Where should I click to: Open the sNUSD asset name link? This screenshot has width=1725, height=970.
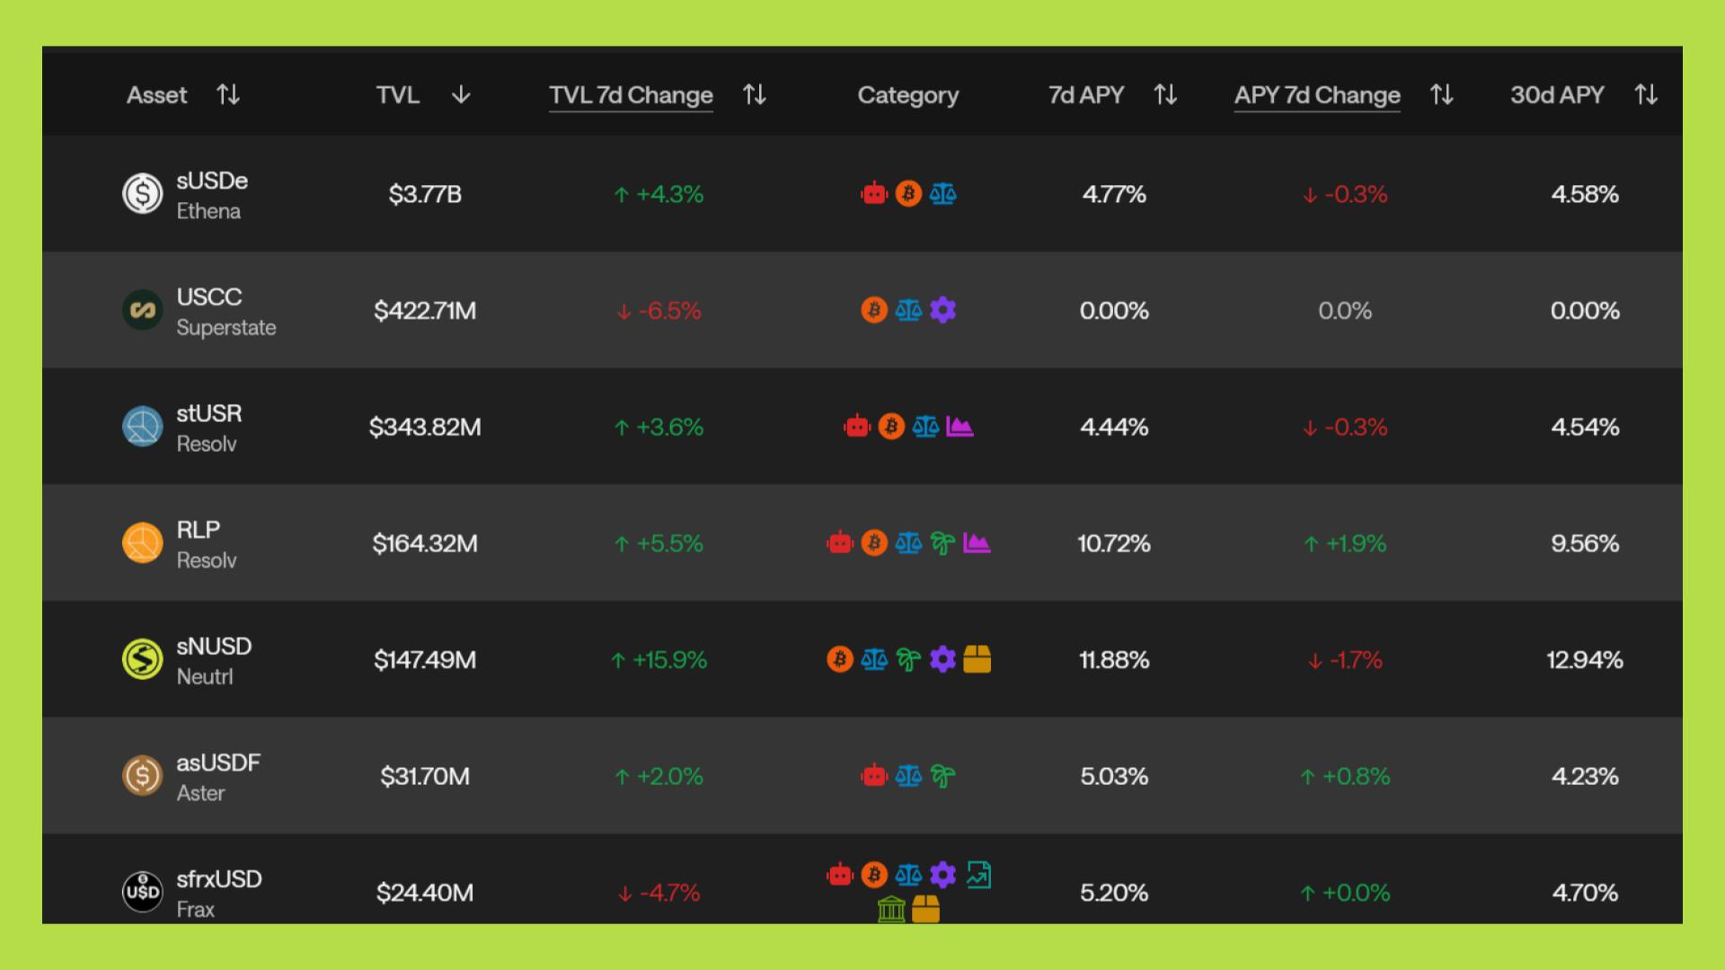point(214,647)
